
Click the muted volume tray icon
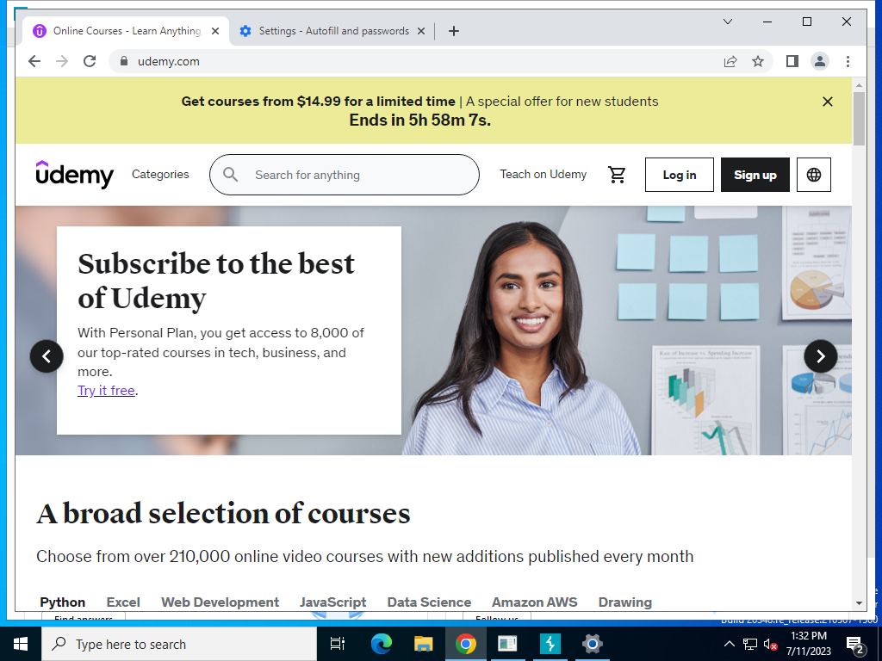click(x=770, y=644)
